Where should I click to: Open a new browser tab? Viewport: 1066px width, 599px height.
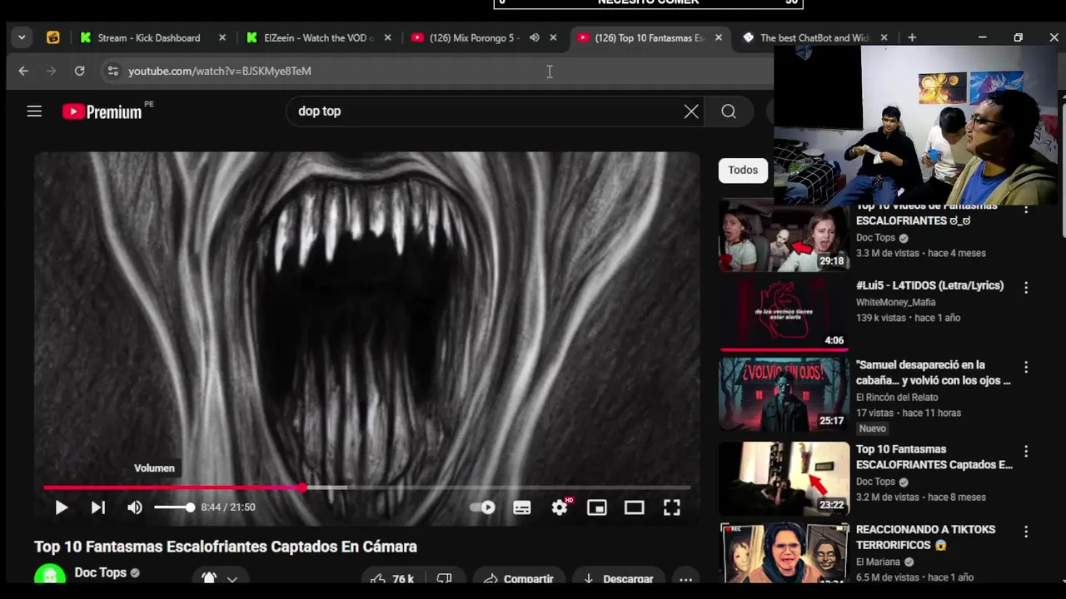pyautogui.click(x=912, y=37)
